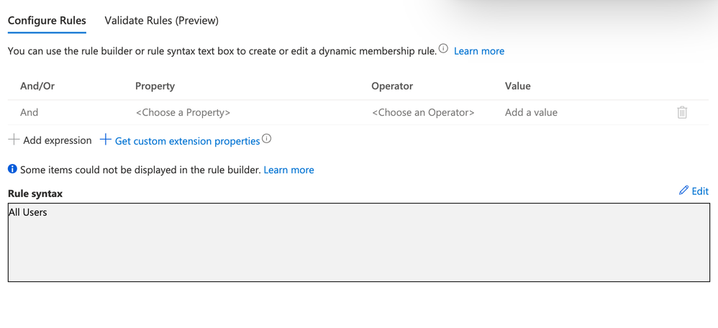Open Get custom extension properties link
This screenshot has width=718, height=328.
187,141
